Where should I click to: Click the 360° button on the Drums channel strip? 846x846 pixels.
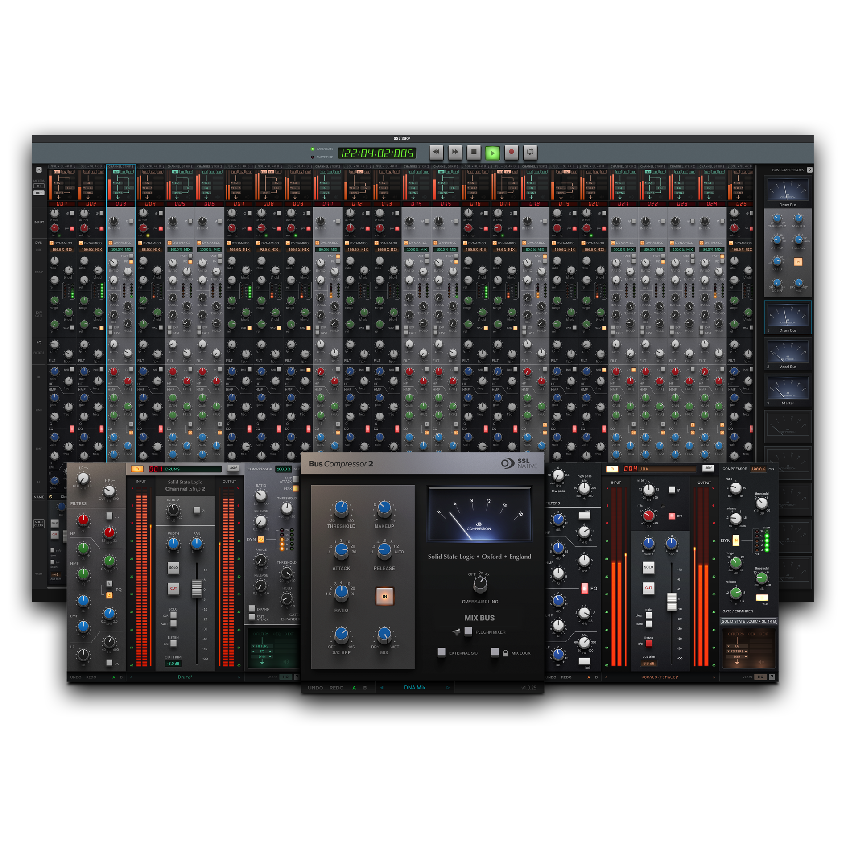tap(233, 468)
